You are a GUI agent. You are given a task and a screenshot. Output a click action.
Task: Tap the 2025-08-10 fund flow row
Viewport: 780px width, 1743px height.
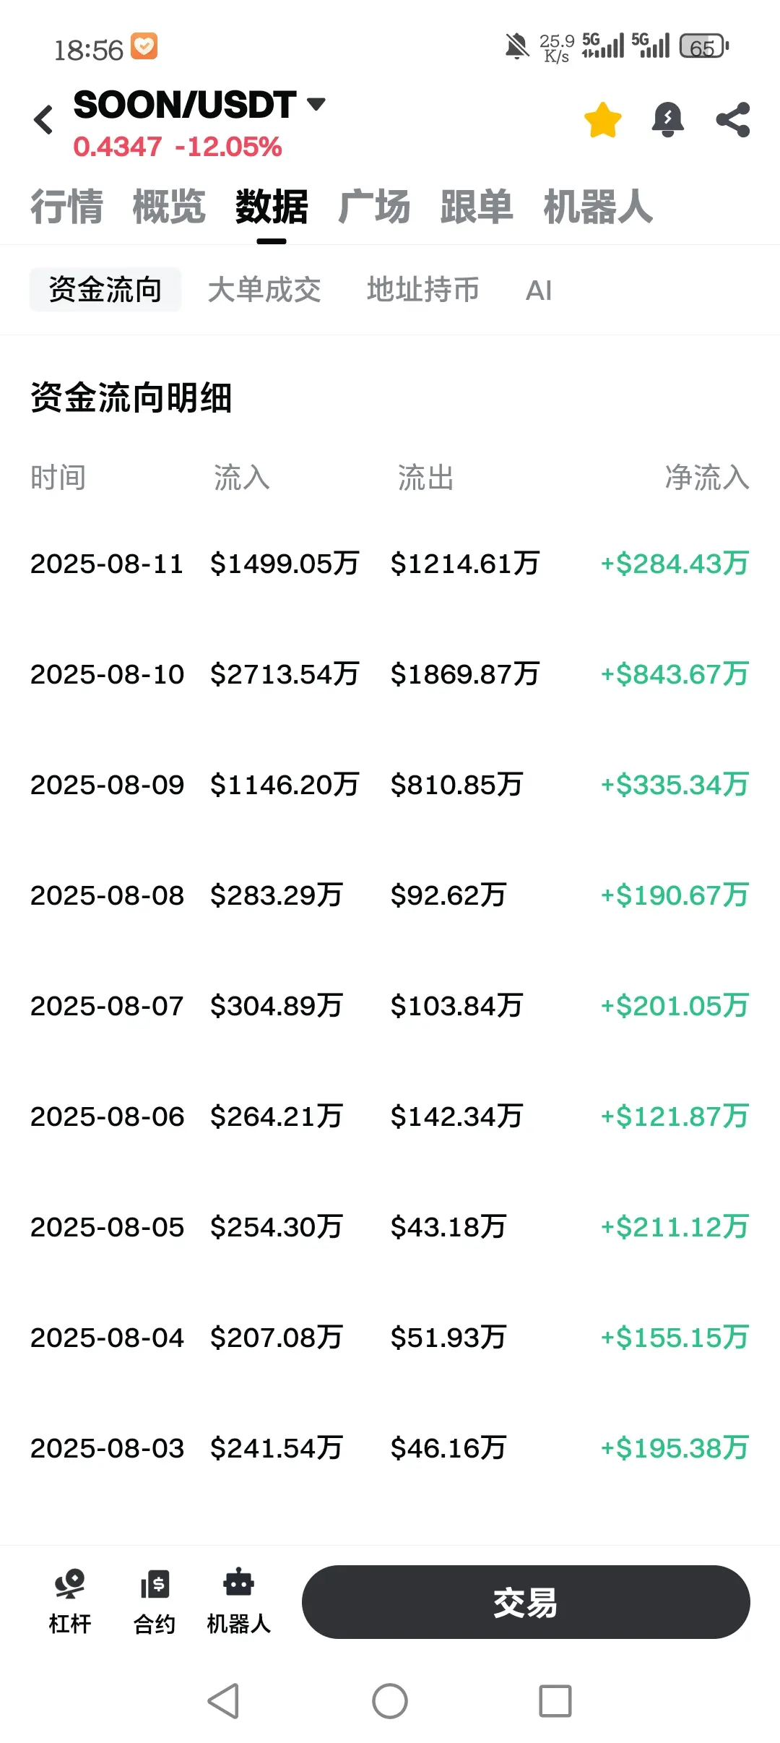(x=390, y=674)
